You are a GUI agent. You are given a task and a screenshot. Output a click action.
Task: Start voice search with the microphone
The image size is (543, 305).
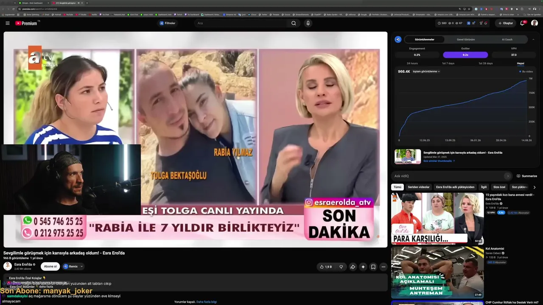(308, 23)
